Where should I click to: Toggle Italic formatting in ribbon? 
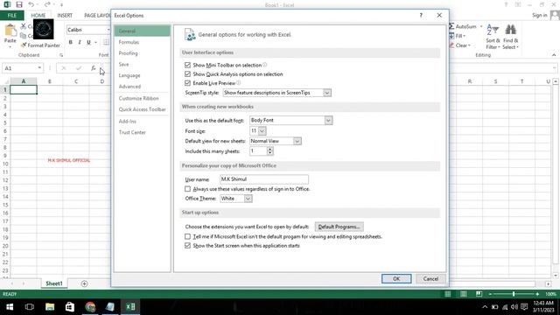[x=80, y=42]
